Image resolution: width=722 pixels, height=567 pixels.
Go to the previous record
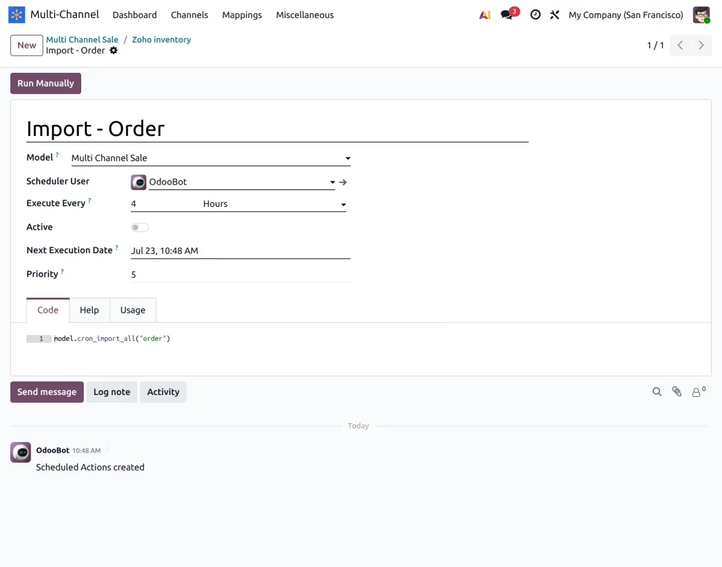click(680, 45)
